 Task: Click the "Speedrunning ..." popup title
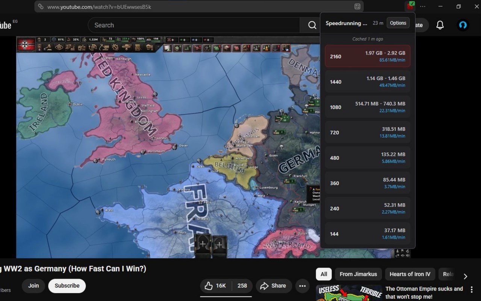pos(346,23)
